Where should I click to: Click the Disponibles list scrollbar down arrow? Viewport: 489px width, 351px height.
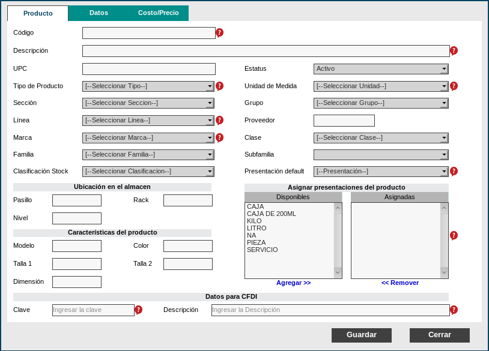click(338, 272)
